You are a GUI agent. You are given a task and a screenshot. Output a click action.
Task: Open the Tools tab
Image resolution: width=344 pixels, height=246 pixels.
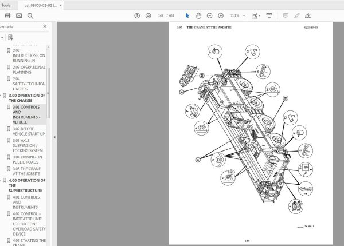(x=6, y=5)
